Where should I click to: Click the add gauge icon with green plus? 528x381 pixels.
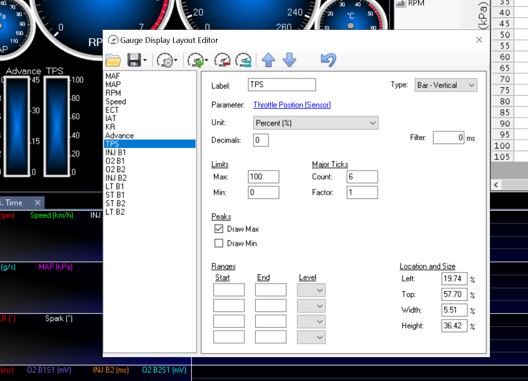click(x=196, y=60)
